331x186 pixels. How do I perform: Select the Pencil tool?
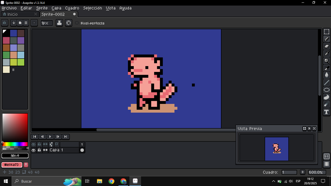(x=327, y=39)
